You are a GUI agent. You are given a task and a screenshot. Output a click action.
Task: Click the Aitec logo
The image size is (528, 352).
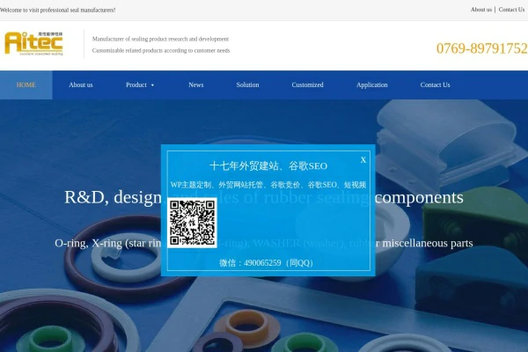(x=33, y=44)
